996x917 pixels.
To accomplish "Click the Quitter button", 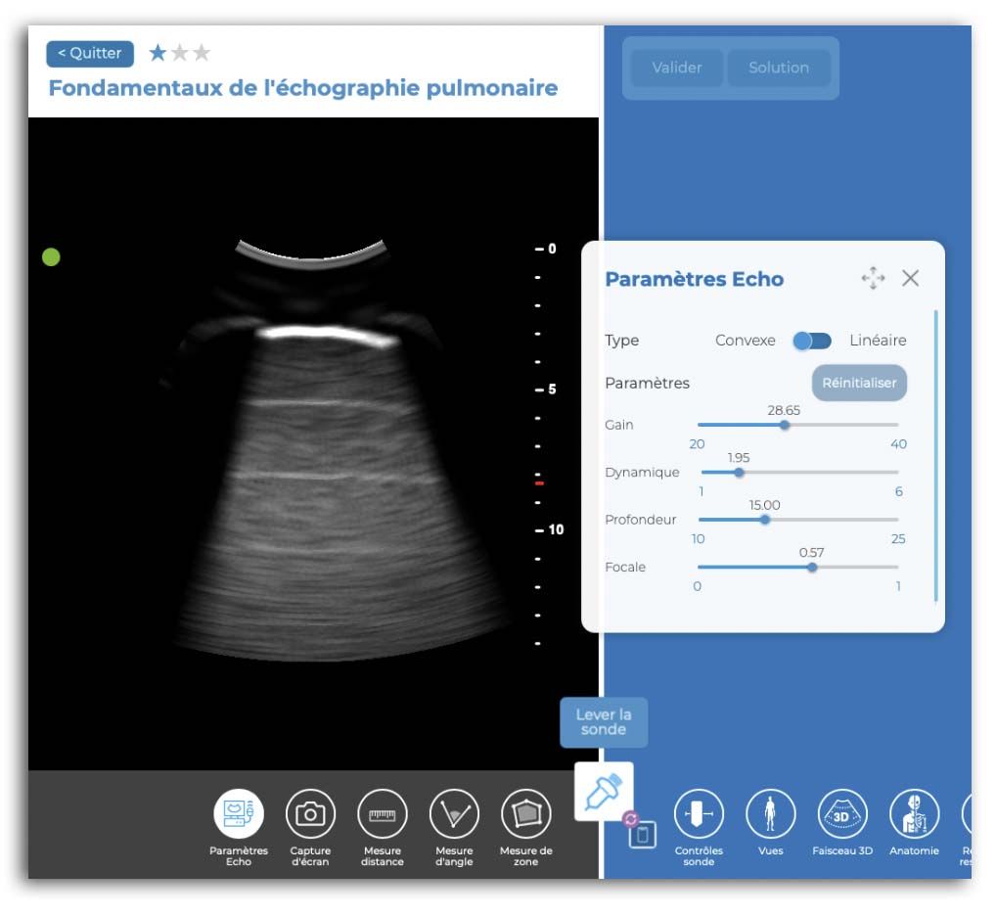I will (90, 54).
